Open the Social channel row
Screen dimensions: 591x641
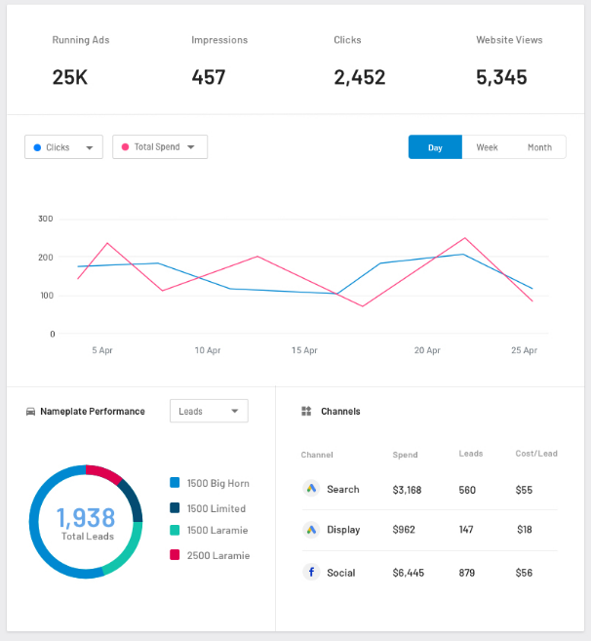click(x=429, y=573)
